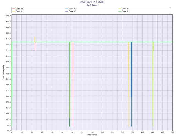
Task: Click the 192 x-axis tick label
Action: (x=72, y=132)
